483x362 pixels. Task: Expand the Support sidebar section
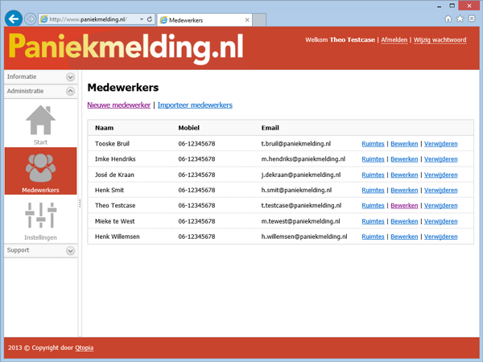tap(71, 250)
